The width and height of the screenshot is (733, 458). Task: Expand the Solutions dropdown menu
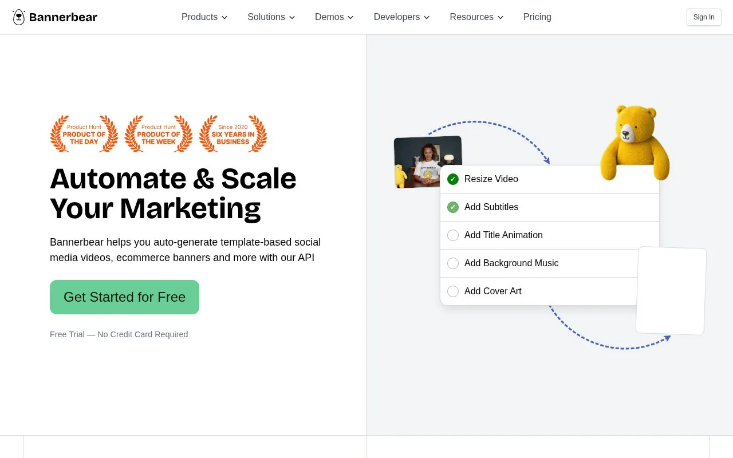point(271,17)
